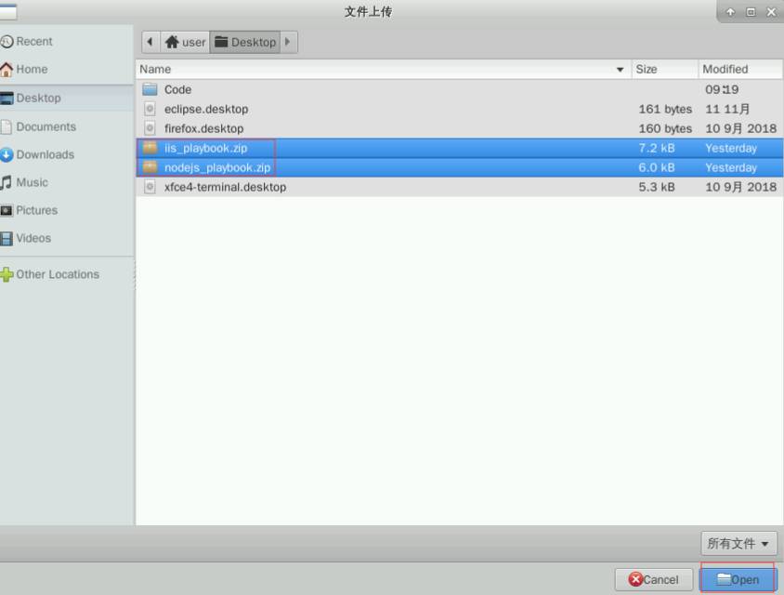Screen dimensions: 784x595
Task: Select Desktop breadcrumb button
Action: point(245,42)
